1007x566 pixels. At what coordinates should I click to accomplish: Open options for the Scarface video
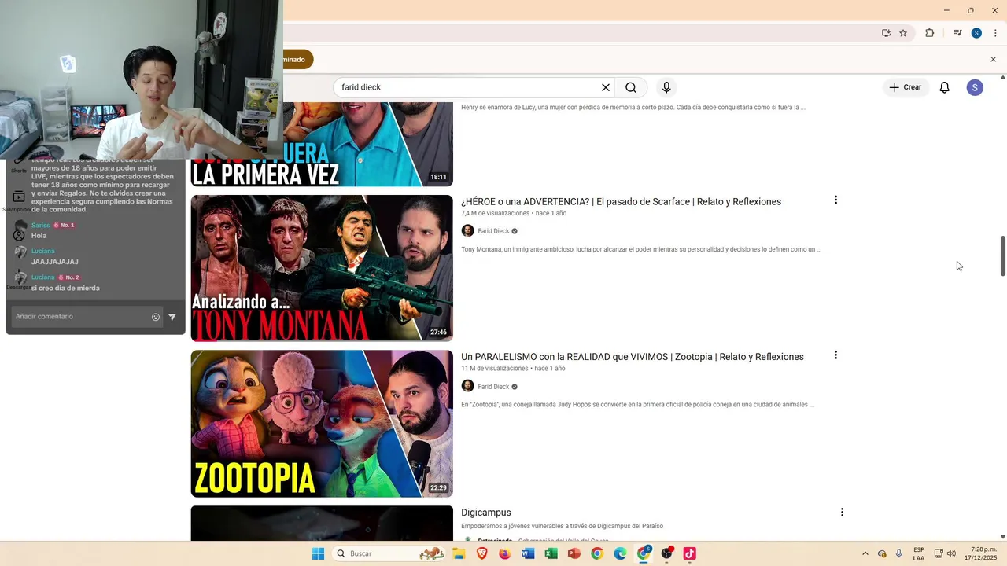point(835,200)
